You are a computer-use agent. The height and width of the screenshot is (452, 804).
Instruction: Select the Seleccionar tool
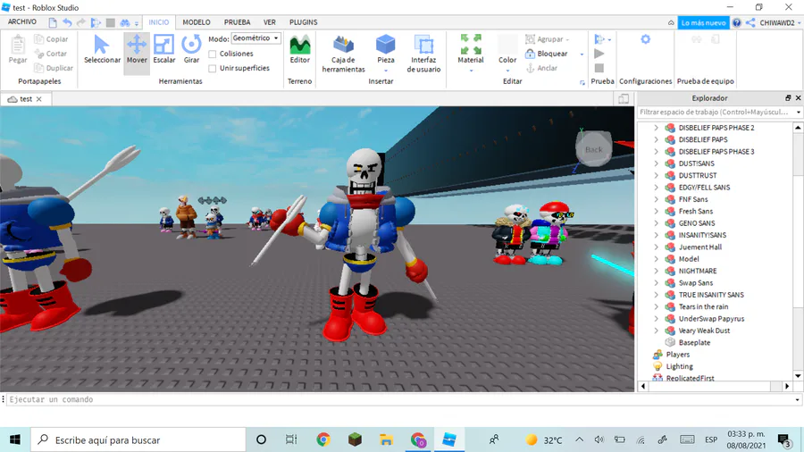pyautogui.click(x=102, y=50)
